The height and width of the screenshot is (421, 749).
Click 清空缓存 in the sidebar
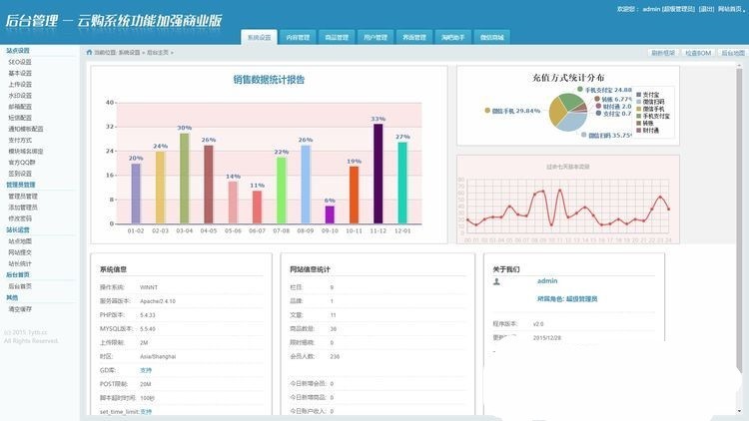point(20,309)
